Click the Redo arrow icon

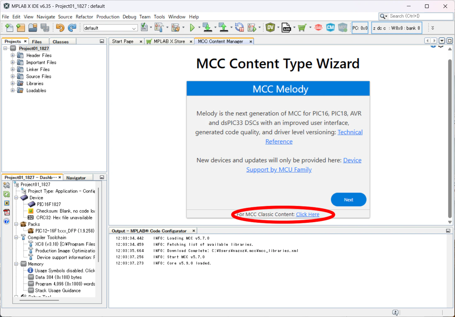click(72, 28)
